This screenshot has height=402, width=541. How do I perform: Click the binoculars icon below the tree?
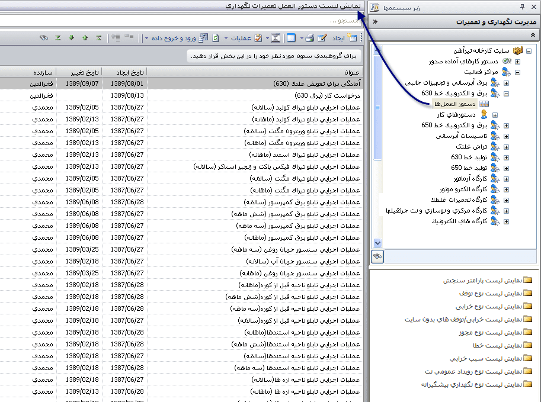coord(377,256)
